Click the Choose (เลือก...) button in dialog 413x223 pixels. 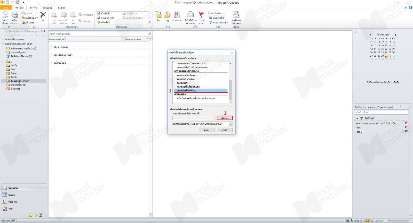tap(225, 118)
